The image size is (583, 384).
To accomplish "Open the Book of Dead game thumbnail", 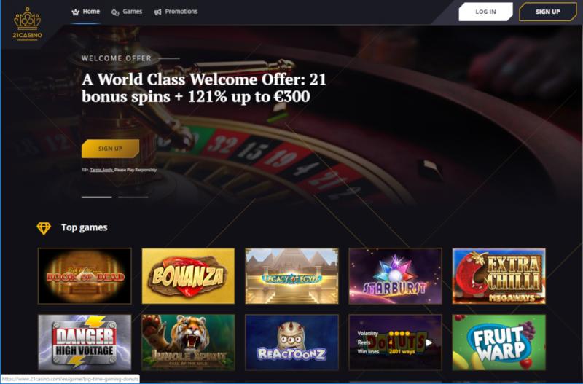I will [85, 276].
